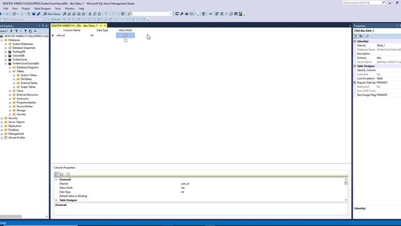Toggle Allow Nulls checkbox in empty second row
This screenshot has width=401, height=226.
tap(125, 40)
